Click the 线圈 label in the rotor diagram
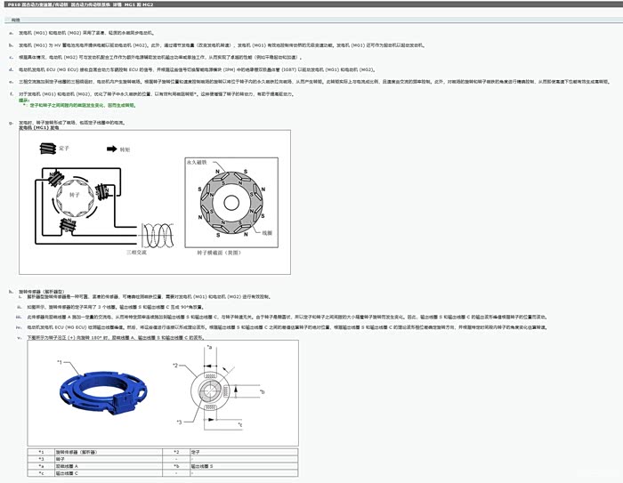The height and width of the screenshot is (483, 623). coord(268,233)
